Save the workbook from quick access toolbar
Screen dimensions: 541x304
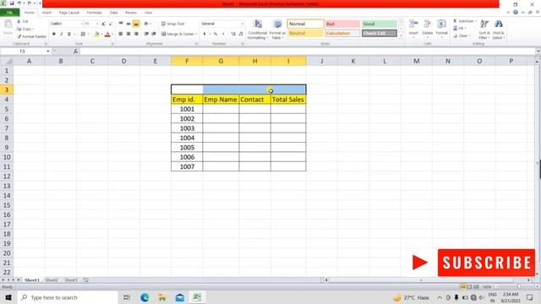coord(12,3)
